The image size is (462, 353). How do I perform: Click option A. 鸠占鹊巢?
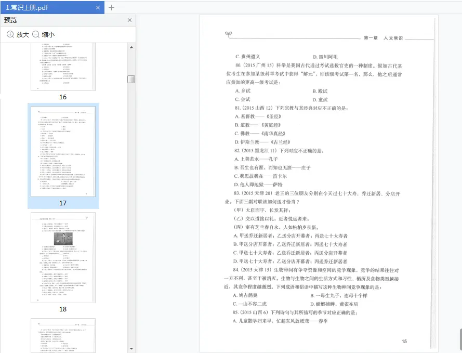click(x=245, y=295)
